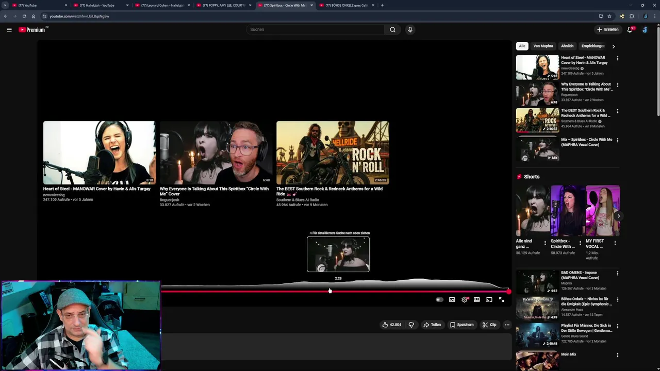Screen dimensions: 660x371
Task: Open options for sidebar Heart of Steel video
Action: 617,58
